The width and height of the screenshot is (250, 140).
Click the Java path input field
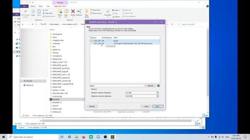(x=117, y=86)
